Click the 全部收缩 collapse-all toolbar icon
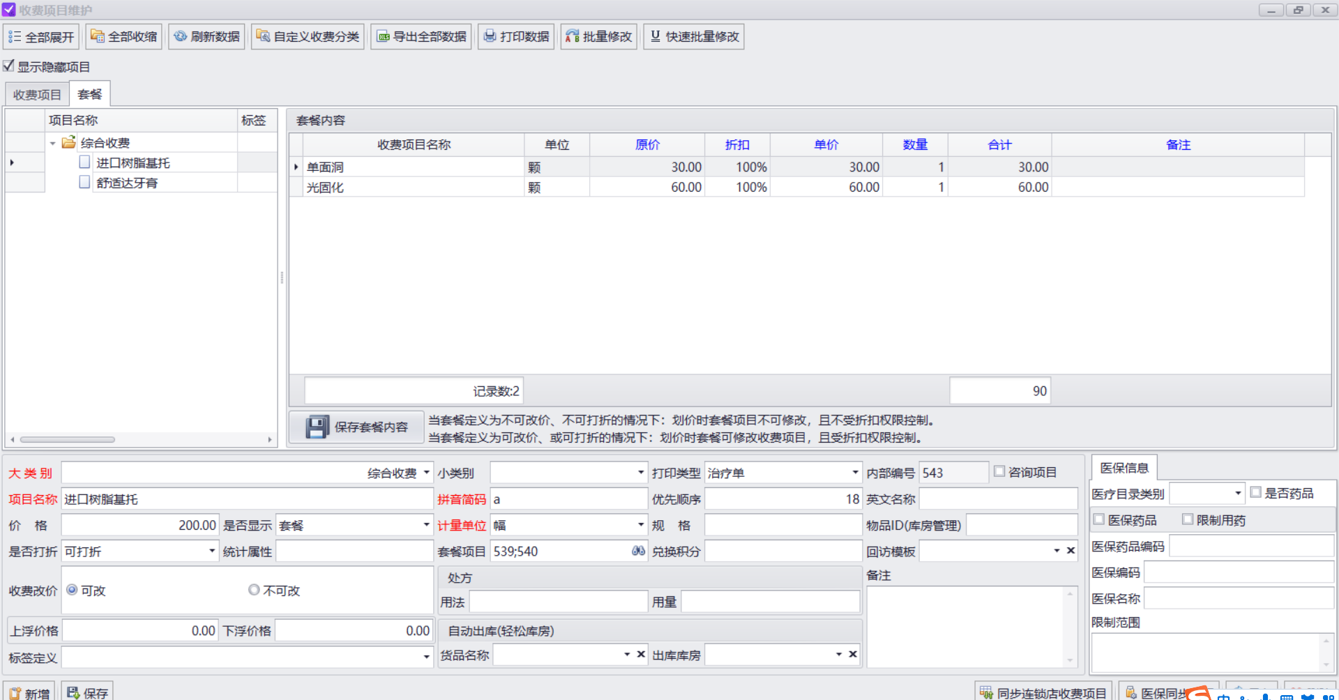The height and width of the screenshot is (700, 1339). coord(98,36)
